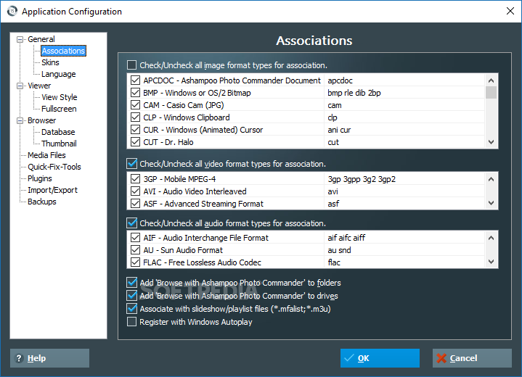The width and height of the screenshot is (522, 377).
Task: Uncheck AU Sun Audio Format
Action: click(x=135, y=249)
